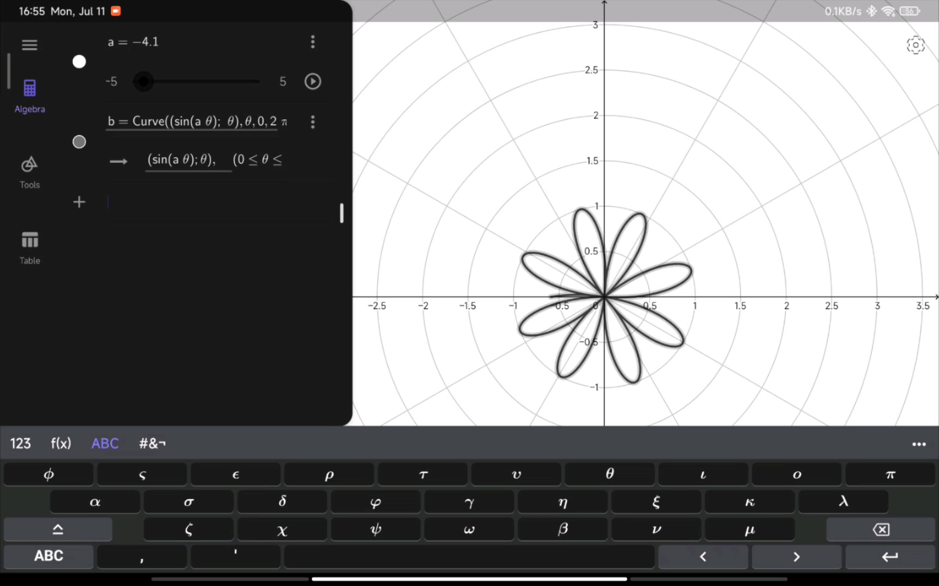939x586 pixels.
Task: Toggle visibility of slider a
Action: (x=79, y=62)
